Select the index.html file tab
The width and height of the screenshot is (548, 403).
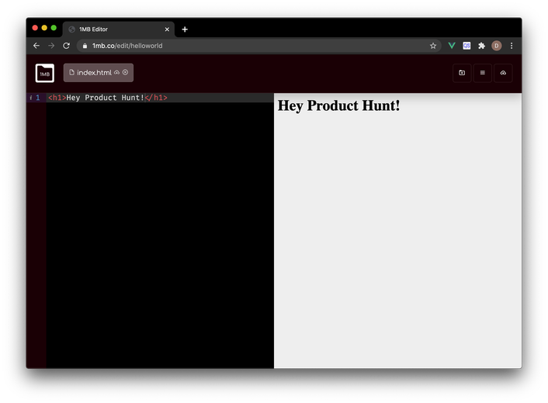click(99, 73)
